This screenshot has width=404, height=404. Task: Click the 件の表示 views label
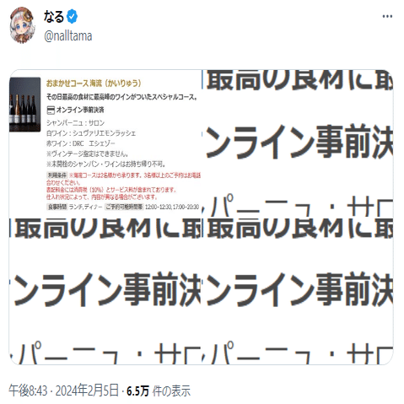point(171,391)
